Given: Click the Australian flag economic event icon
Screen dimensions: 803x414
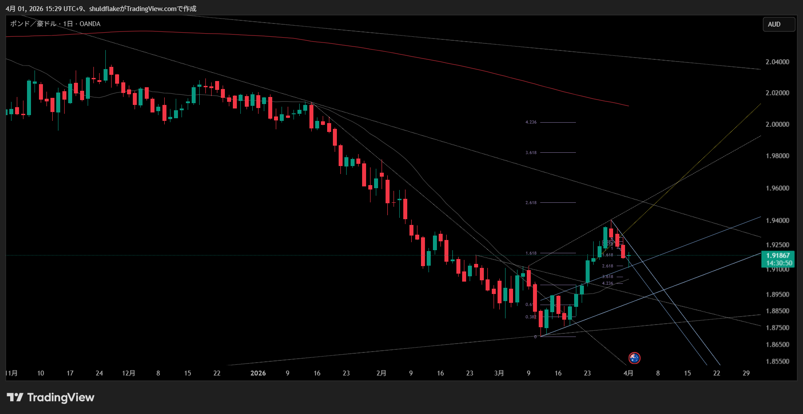Looking at the screenshot, I should (634, 358).
